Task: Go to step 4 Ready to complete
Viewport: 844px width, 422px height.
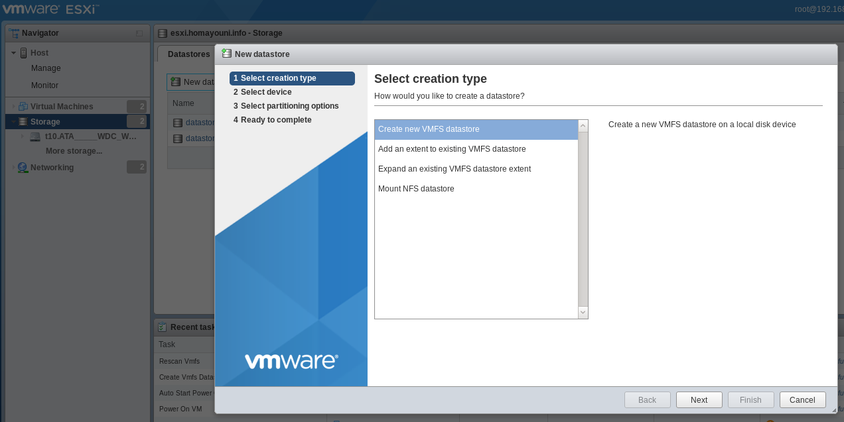Action: 273,120
